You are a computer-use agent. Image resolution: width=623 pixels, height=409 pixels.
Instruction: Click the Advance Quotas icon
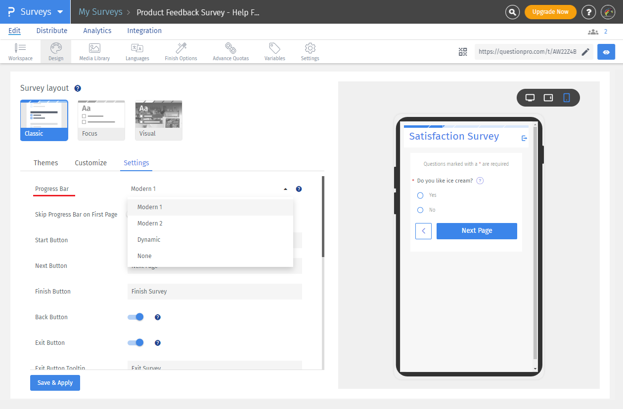230,51
